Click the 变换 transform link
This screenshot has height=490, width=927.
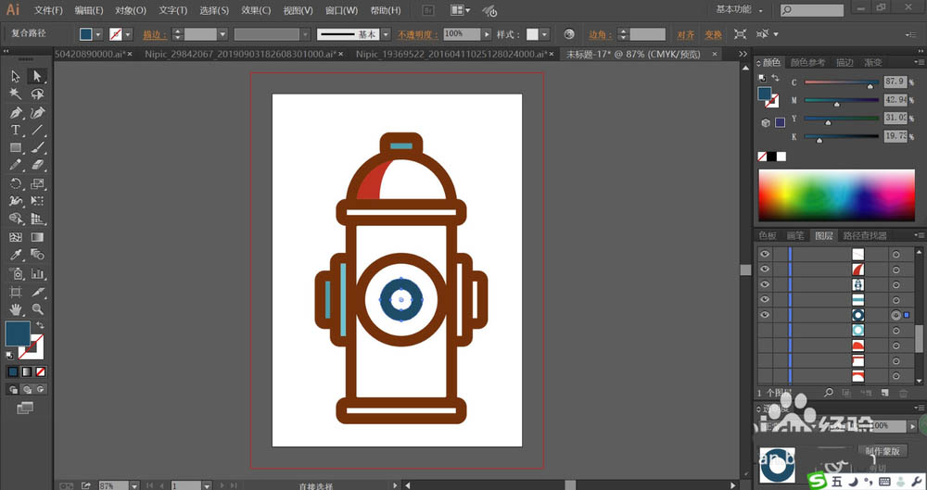(713, 35)
